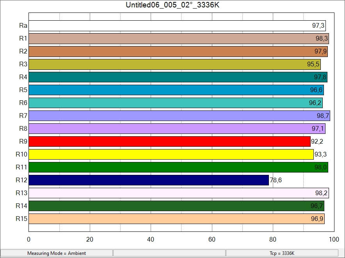
Task: Select the bright yellow R10 bar
Action: pyautogui.click(x=168, y=154)
